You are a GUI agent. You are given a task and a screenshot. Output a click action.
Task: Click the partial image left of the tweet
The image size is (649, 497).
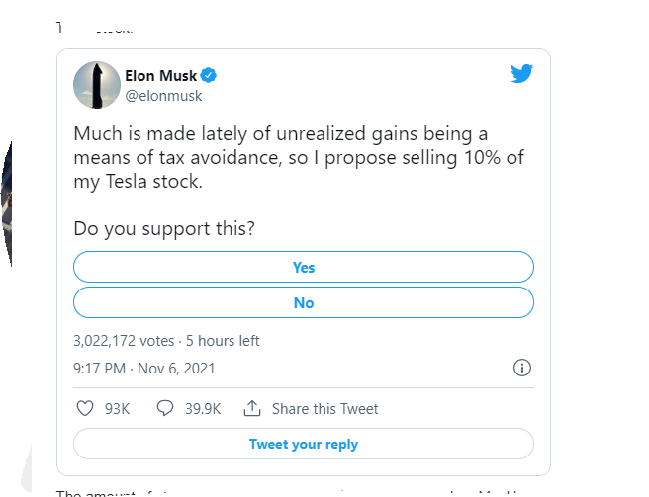6,207
